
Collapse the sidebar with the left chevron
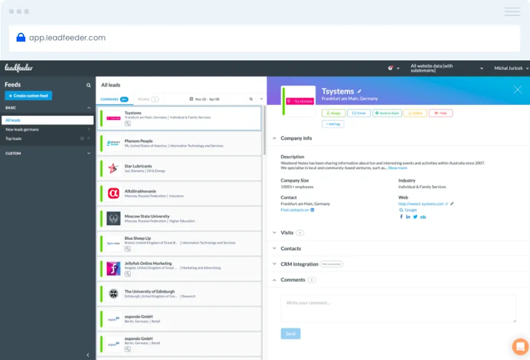pyautogui.click(x=87, y=355)
